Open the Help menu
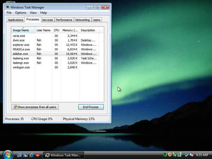 coord(43,13)
